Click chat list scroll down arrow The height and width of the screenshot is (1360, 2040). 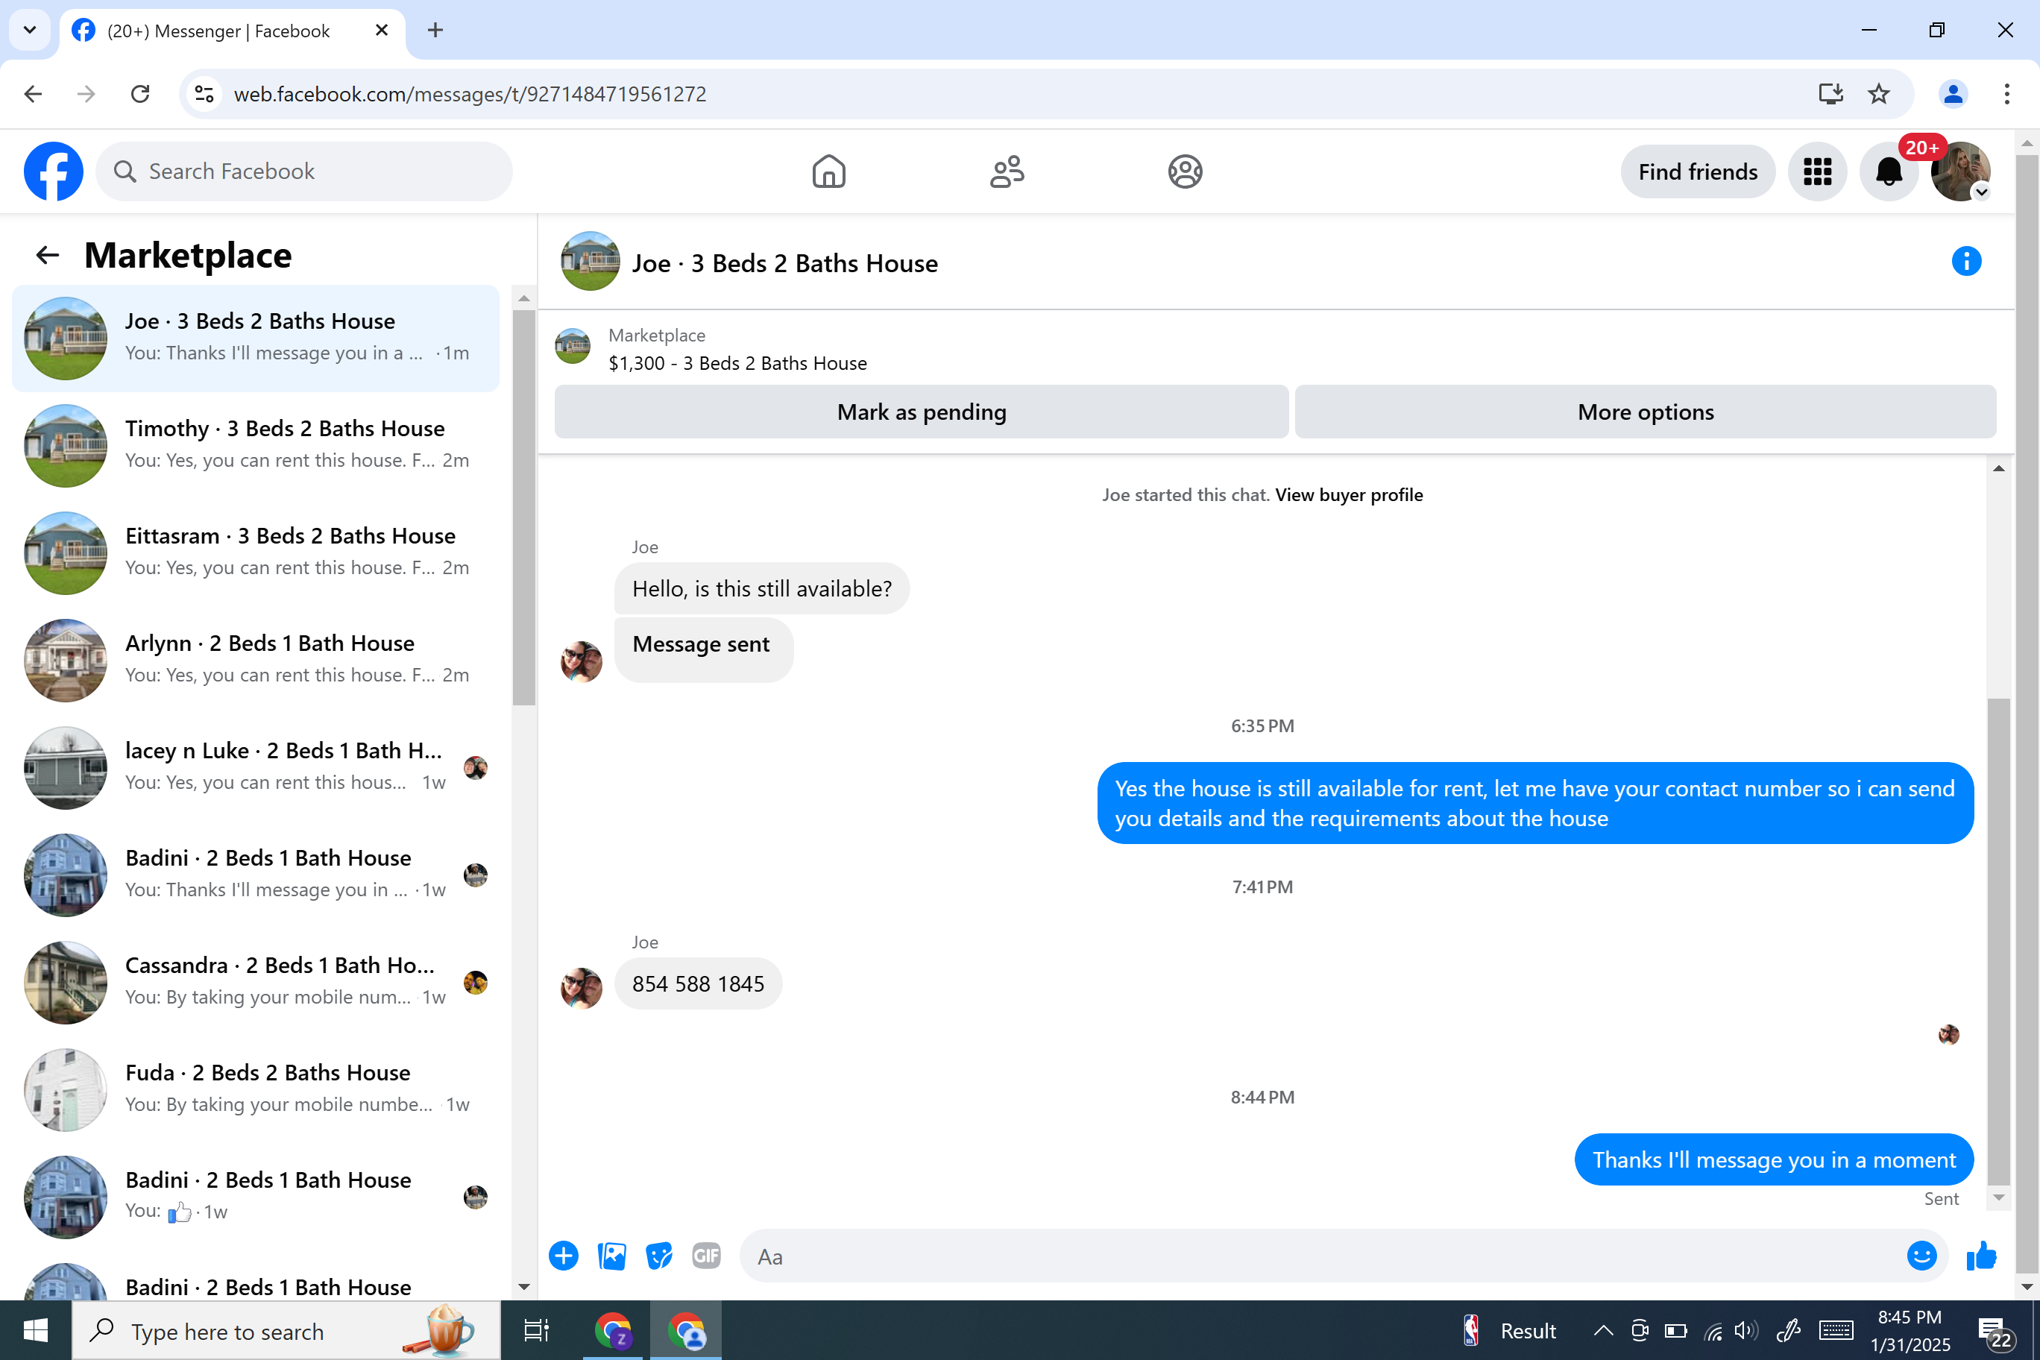point(524,1287)
